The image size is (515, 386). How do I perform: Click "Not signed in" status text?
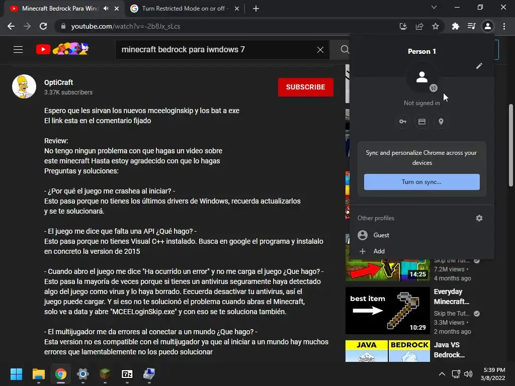(422, 103)
